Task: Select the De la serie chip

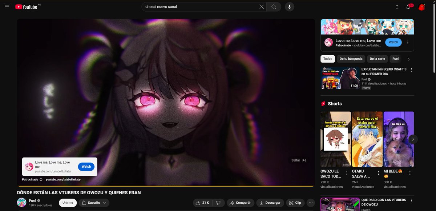Action: (377, 59)
